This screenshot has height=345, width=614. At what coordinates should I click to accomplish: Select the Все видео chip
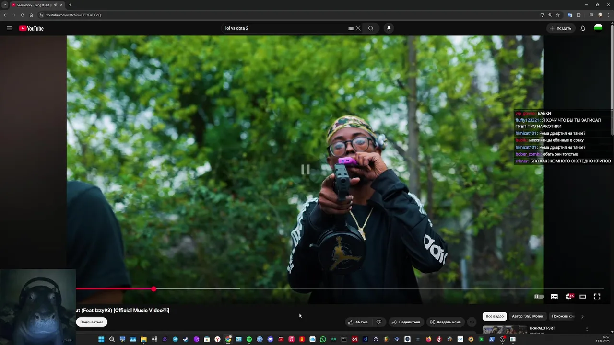(495, 316)
